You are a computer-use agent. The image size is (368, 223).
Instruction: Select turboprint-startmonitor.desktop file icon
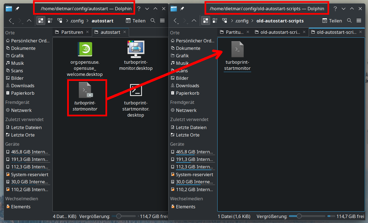coord(136,90)
